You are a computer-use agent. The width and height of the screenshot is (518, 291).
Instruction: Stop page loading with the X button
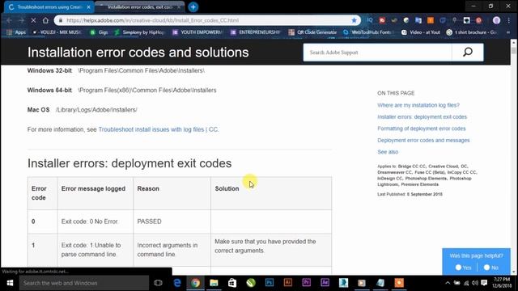[x=33, y=20]
